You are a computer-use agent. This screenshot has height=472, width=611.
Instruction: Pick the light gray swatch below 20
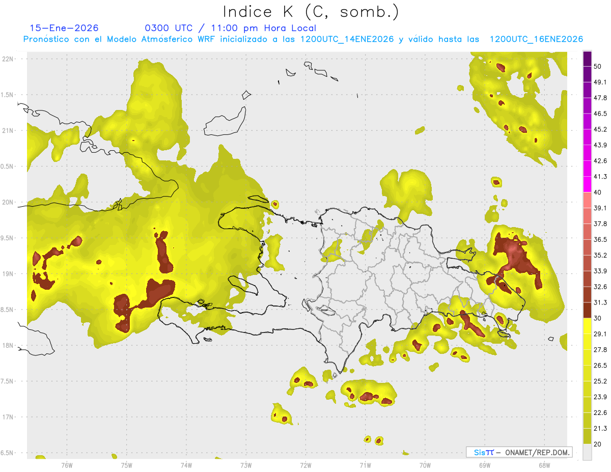587,452
